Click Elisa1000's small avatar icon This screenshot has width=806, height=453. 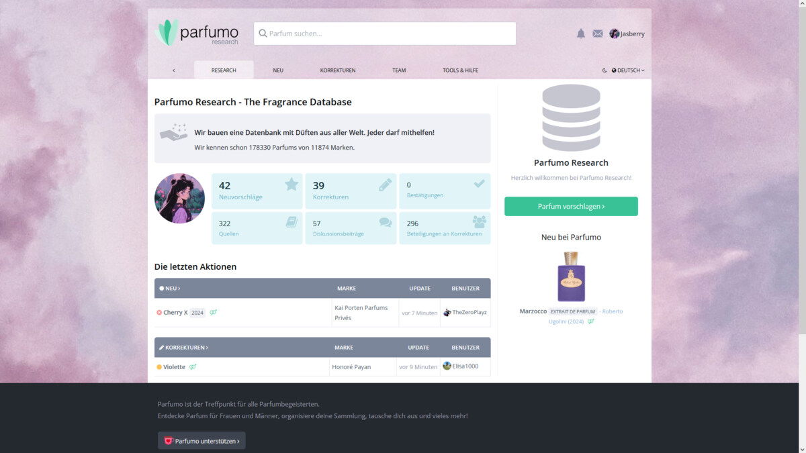coord(447,366)
